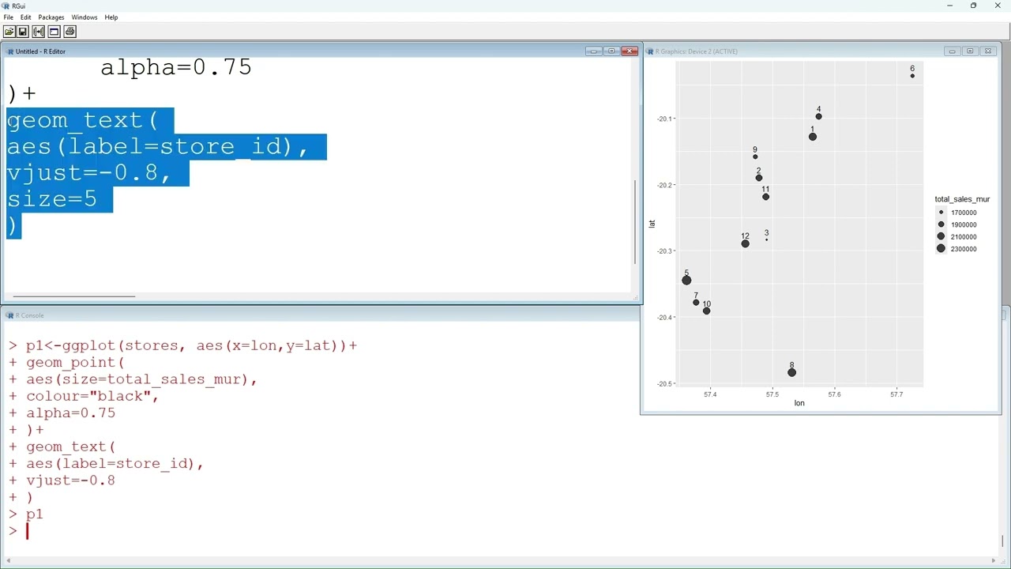Click the 2300000 legend entry

tap(957, 249)
